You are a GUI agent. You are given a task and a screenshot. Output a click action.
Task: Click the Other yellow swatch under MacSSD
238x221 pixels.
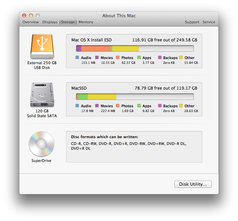click(x=181, y=106)
